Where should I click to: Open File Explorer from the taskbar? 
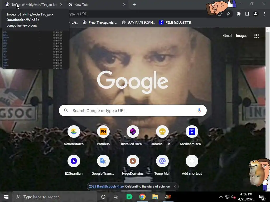[x=155, y=197]
